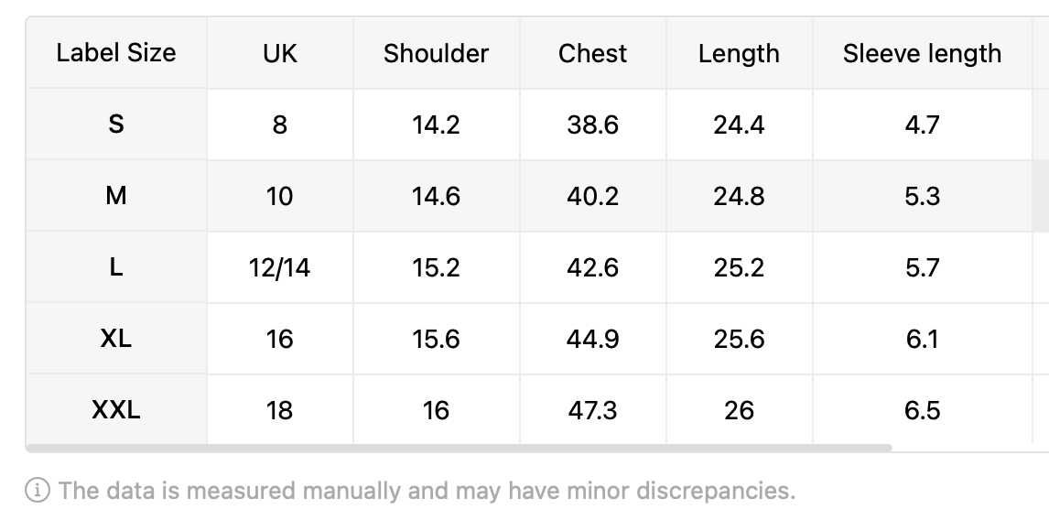Click the Sleeve length column header
This screenshot has width=1049, height=531.
[x=923, y=53]
